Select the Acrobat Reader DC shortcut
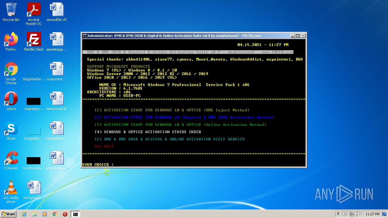Viewport: 388px width, 218px height. click(34, 14)
